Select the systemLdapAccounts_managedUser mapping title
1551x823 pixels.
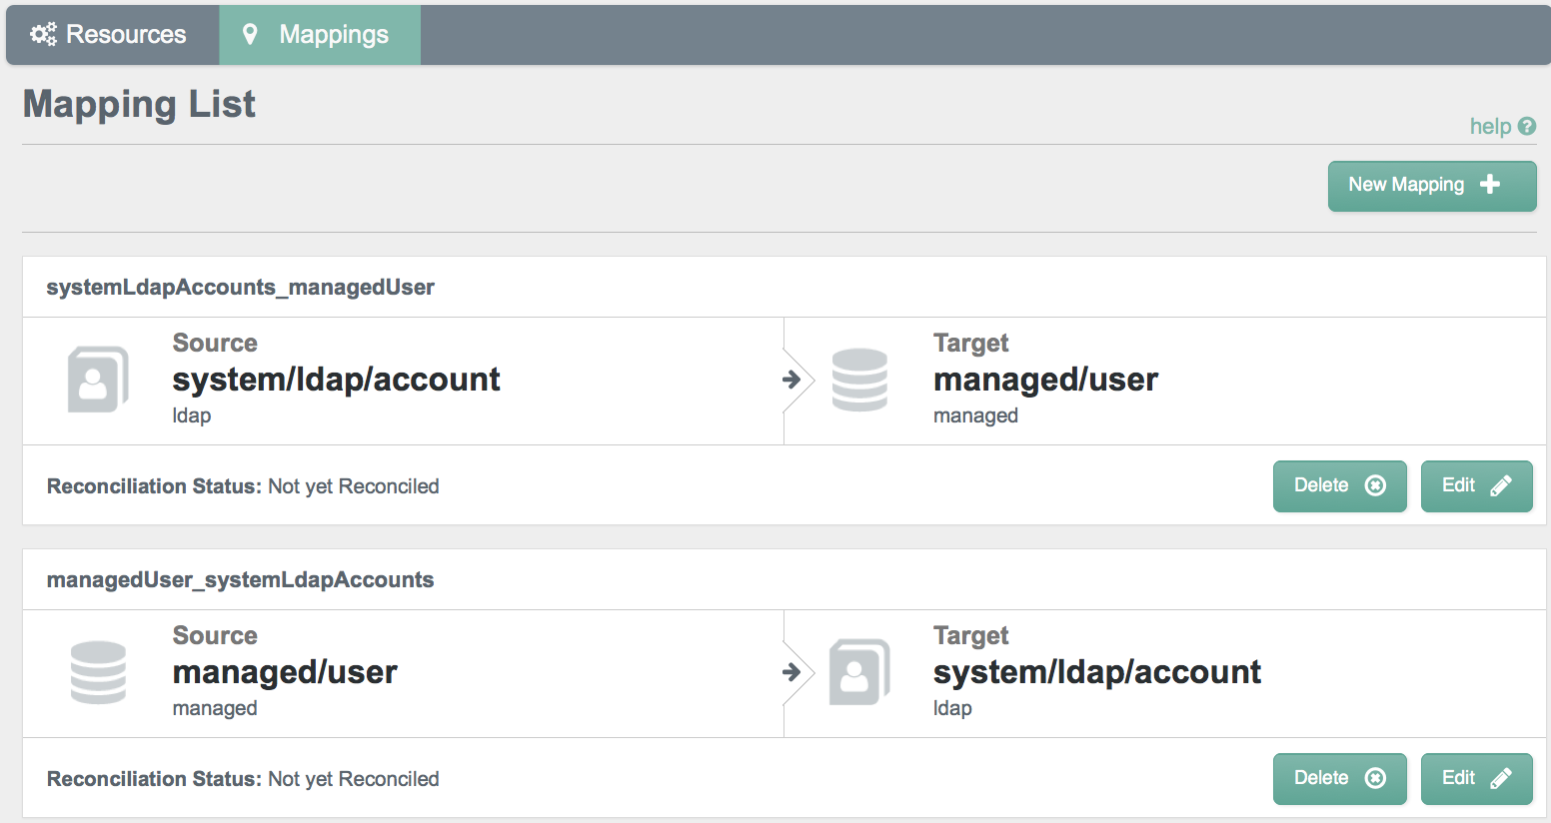point(240,288)
